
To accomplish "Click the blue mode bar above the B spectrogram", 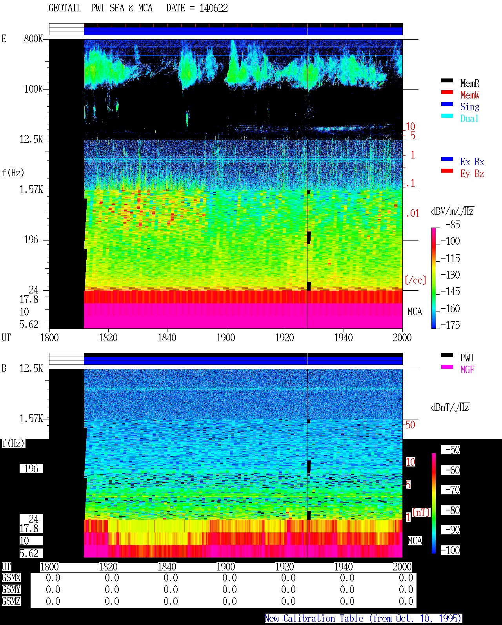I will [x=243, y=361].
